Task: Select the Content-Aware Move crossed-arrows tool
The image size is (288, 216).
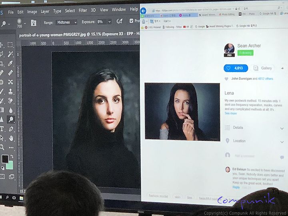Action: coord(10,82)
